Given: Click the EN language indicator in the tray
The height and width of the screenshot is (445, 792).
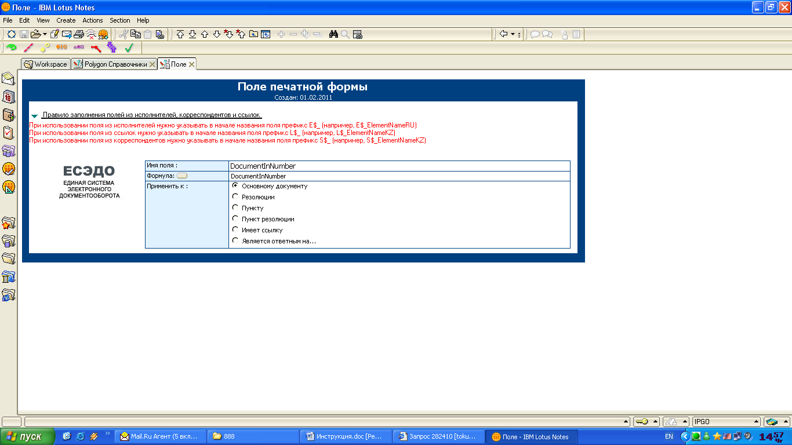Looking at the screenshot, I should pos(669,436).
